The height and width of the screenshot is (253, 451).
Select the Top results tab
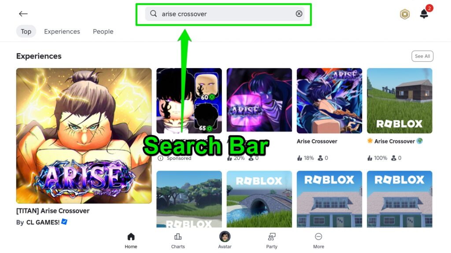pos(26,31)
